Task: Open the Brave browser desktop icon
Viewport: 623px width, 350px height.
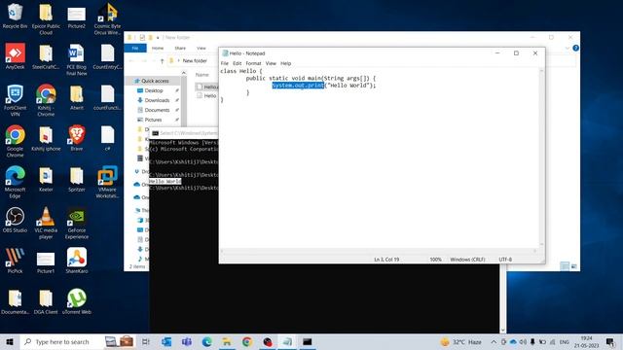Action: (77, 138)
